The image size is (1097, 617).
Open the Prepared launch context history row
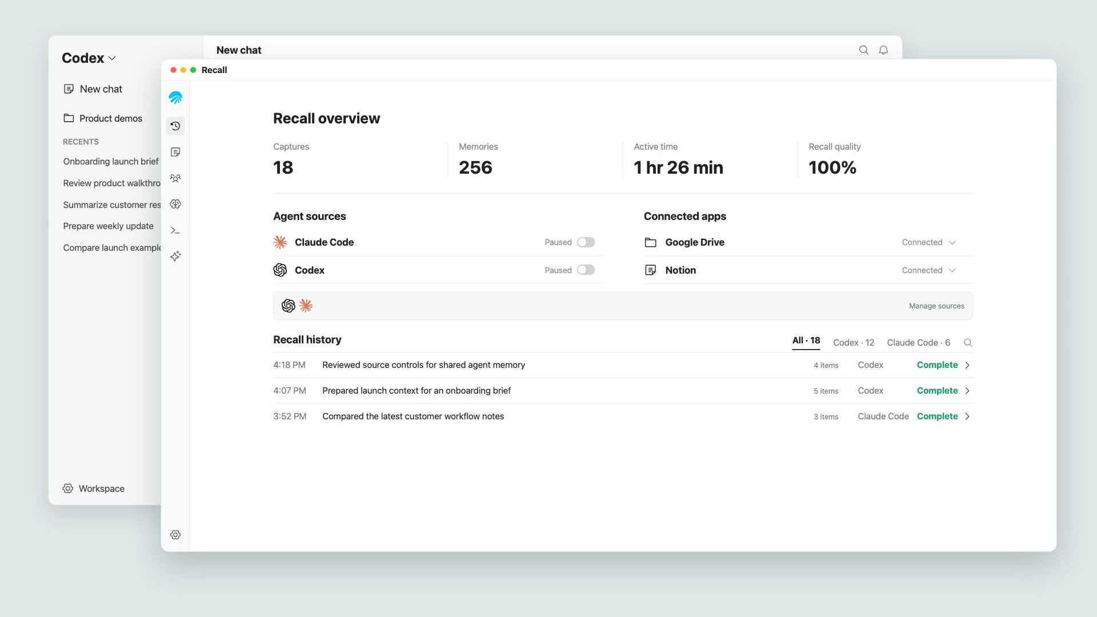coord(623,391)
